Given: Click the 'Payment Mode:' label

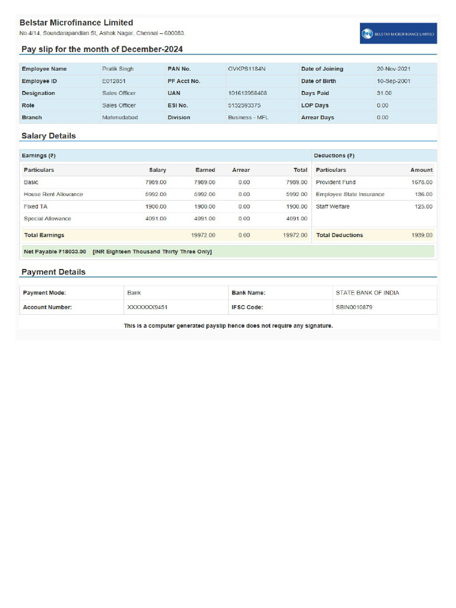Looking at the screenshot, I should [45, 293].
